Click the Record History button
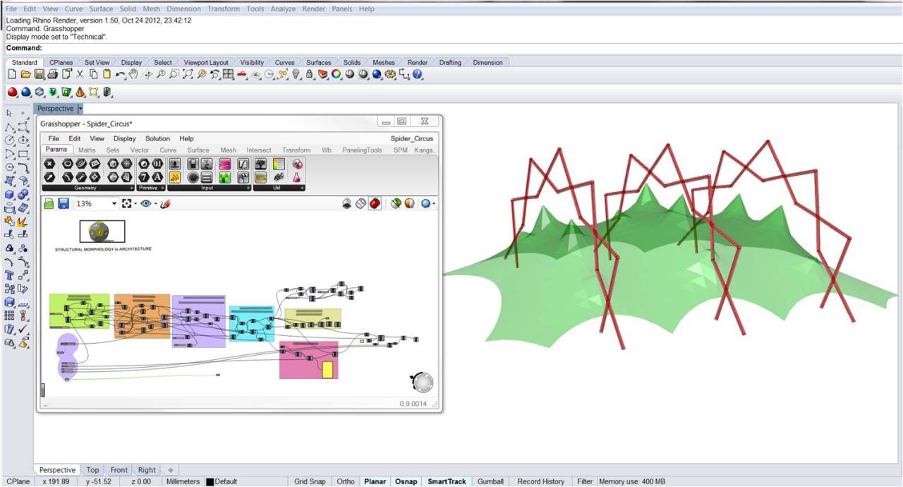 (540, 481)
